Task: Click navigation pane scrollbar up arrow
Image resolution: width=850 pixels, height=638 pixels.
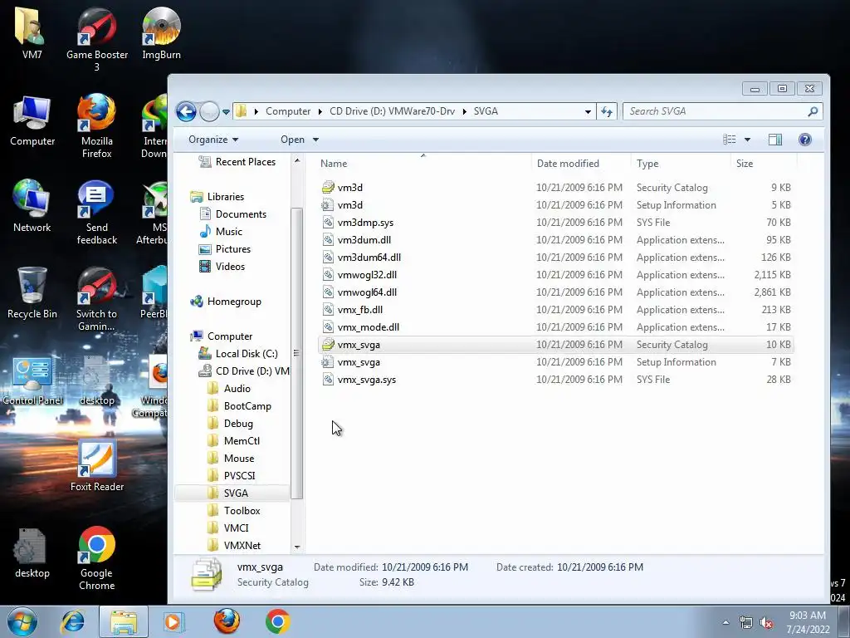Action: 297,160
